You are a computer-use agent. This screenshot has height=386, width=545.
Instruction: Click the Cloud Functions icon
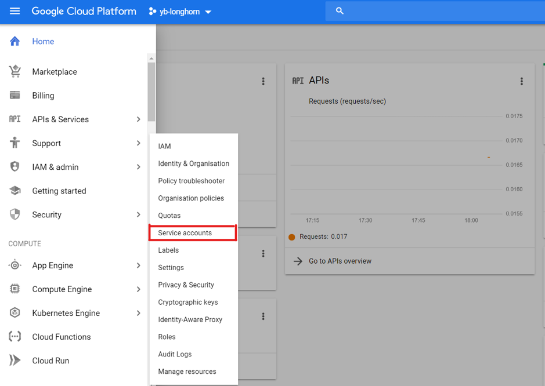tap(15, 337)
